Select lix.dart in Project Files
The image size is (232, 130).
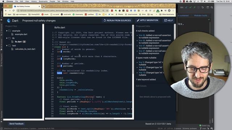(18, 42)
